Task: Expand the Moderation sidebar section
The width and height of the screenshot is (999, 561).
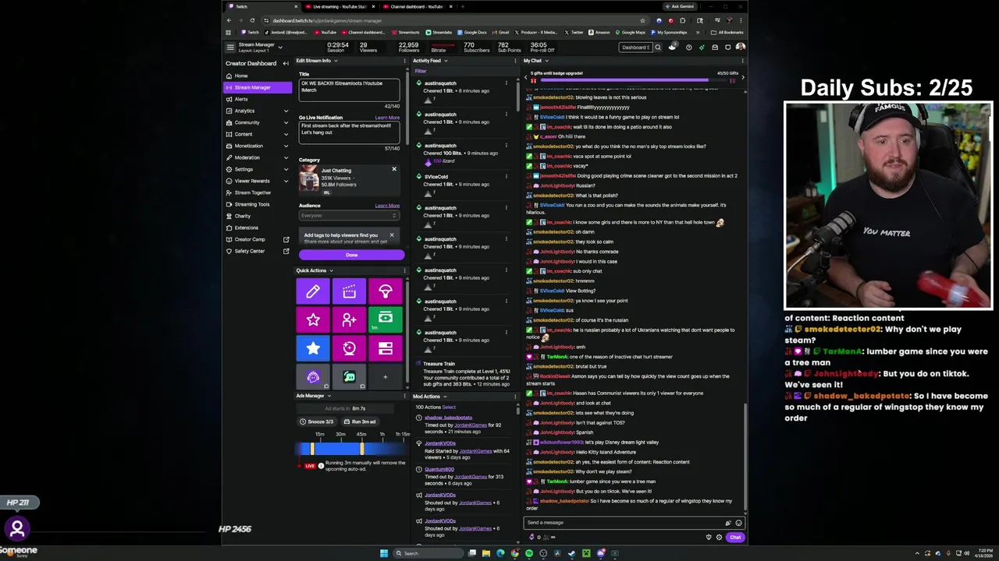Action: tap(286, 157)
